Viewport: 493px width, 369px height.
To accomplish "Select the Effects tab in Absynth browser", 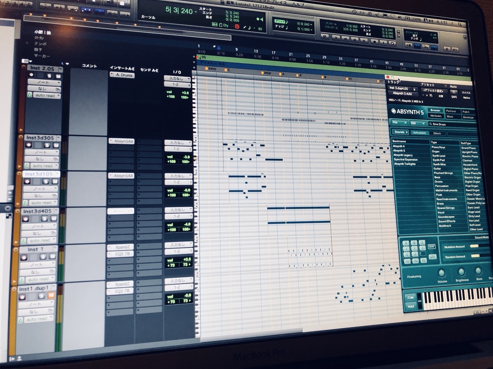I will [x=437, y=133].
